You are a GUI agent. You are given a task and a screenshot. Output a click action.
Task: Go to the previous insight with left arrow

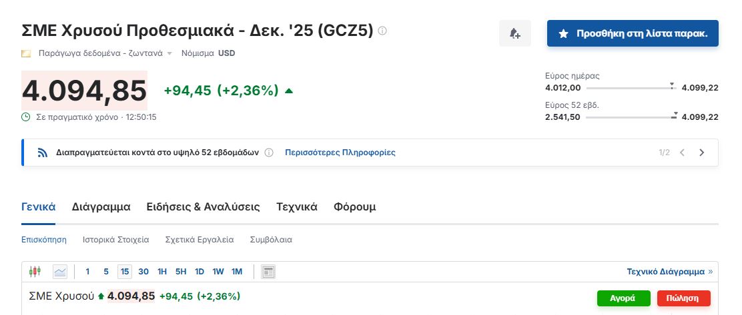tap(682, 153)
